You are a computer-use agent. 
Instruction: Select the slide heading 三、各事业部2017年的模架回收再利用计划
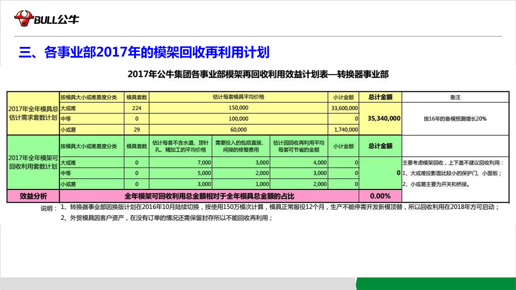(x=144, y=52)
